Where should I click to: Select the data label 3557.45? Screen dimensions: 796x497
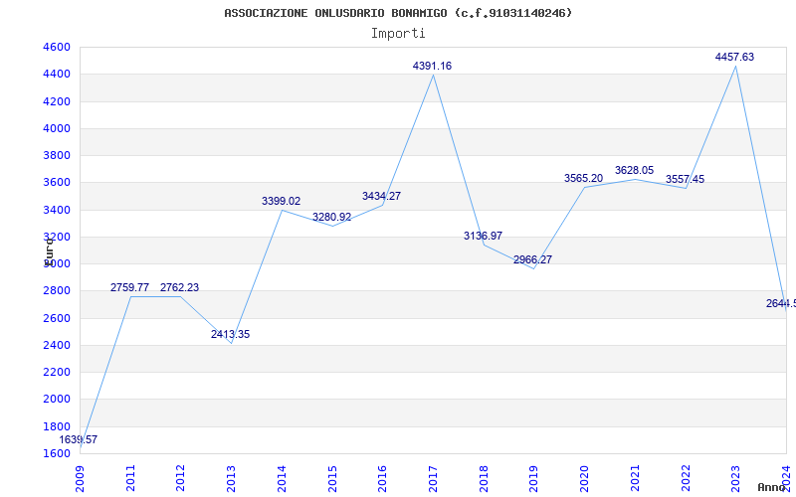[x=686, y=180]
